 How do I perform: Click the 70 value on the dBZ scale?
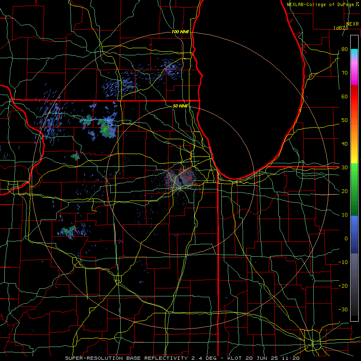(x=345, y=73)
